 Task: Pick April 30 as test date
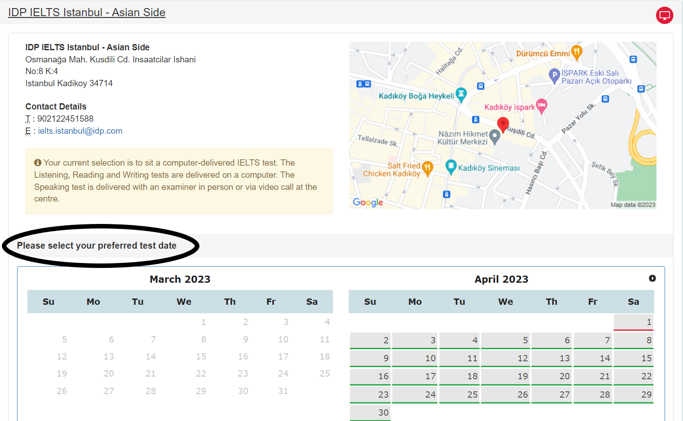pos(370,413)
